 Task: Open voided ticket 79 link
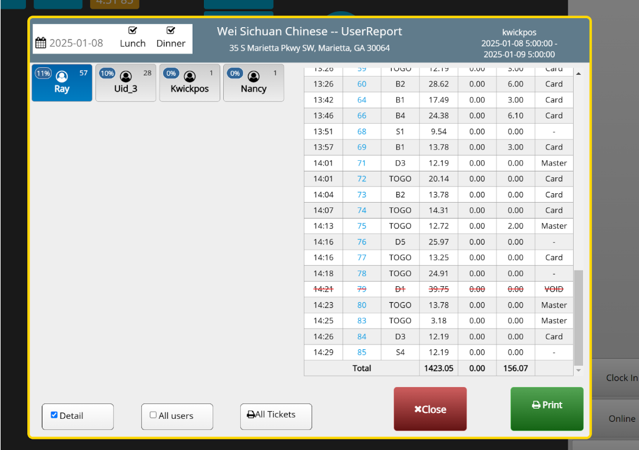362,289
